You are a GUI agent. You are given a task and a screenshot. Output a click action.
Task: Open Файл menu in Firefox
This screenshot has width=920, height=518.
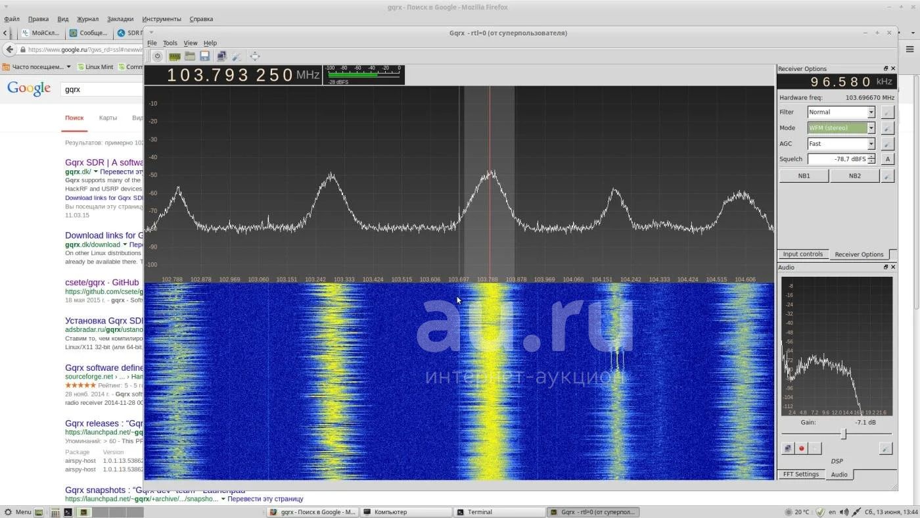pyautogui.click(x=11, y=19)
